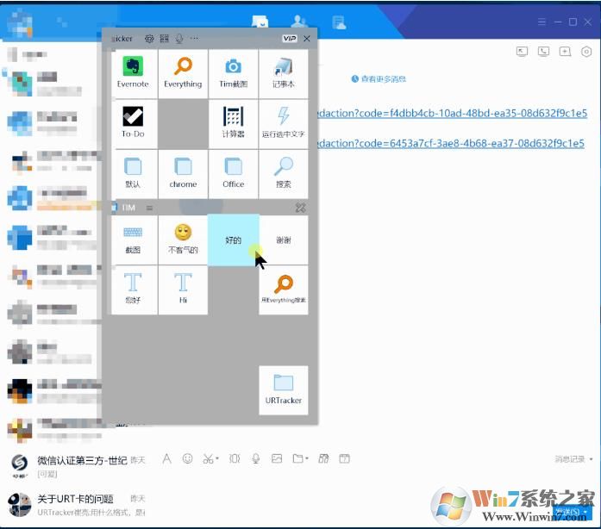
Task: Open the URTracker folder tile
Action: click(283, 390)
